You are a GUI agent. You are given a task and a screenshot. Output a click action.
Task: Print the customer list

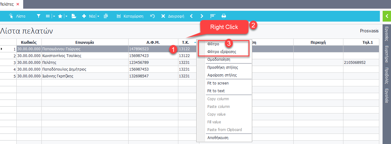pos(224,16)
